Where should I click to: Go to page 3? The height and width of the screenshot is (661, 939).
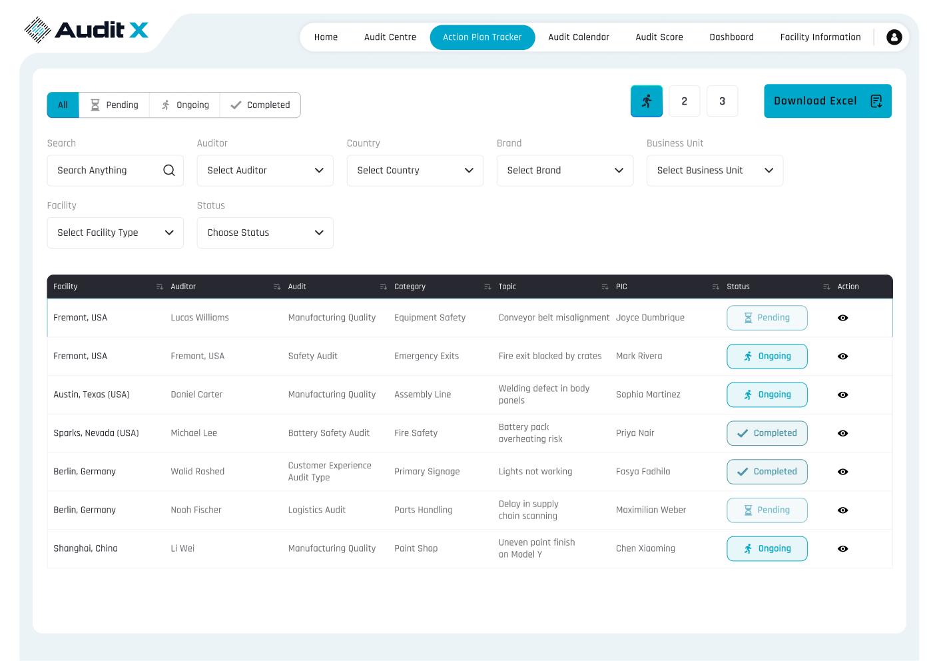point(722,101)
